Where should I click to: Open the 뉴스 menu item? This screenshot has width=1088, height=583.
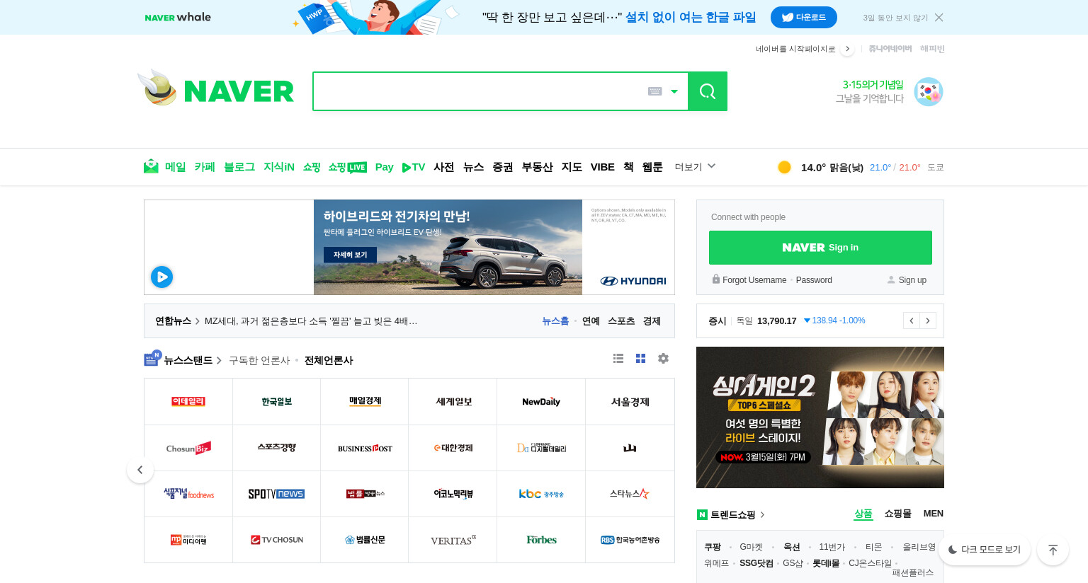click(x=474, y=167)
